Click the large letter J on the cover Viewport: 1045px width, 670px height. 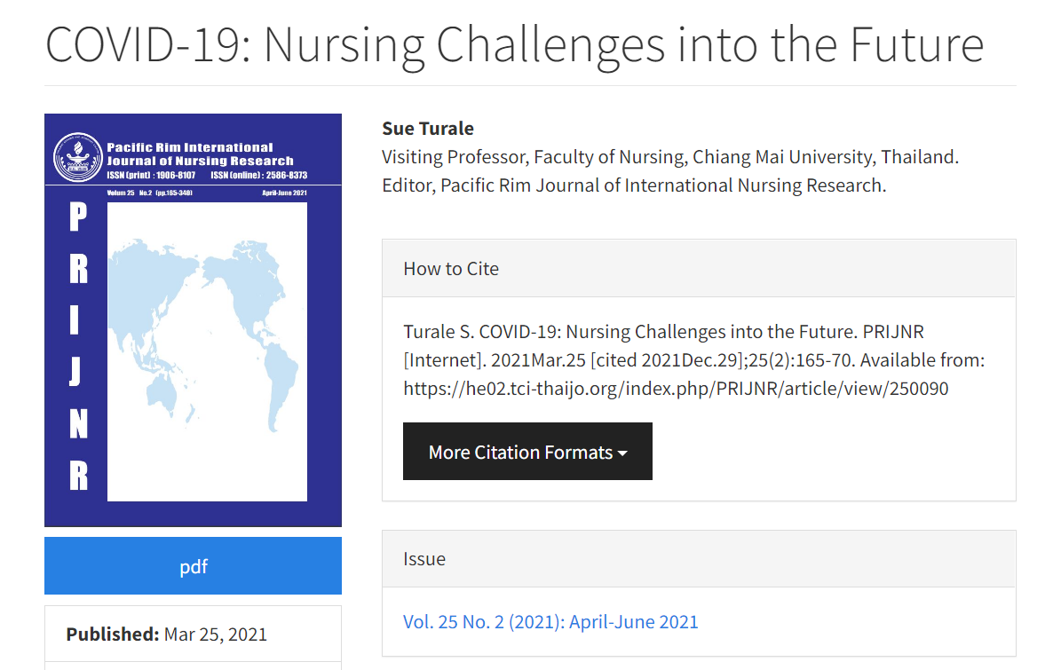75,371
